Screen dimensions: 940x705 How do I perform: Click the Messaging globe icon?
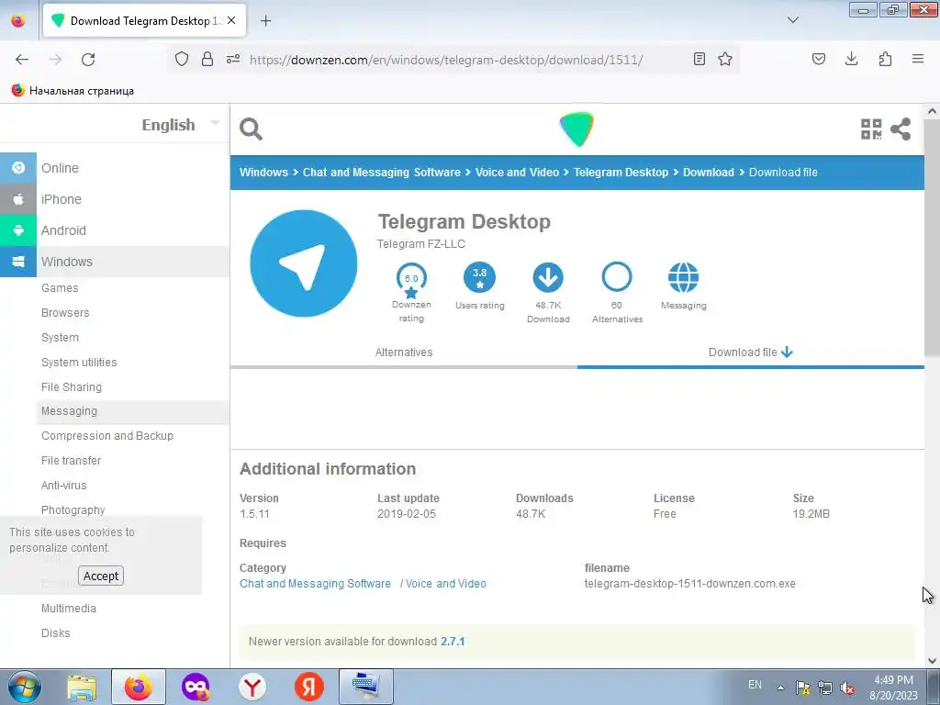tap(683, 277)
